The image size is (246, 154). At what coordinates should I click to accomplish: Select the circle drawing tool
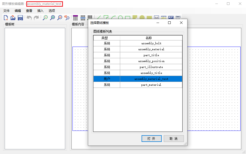coord(120,17)
